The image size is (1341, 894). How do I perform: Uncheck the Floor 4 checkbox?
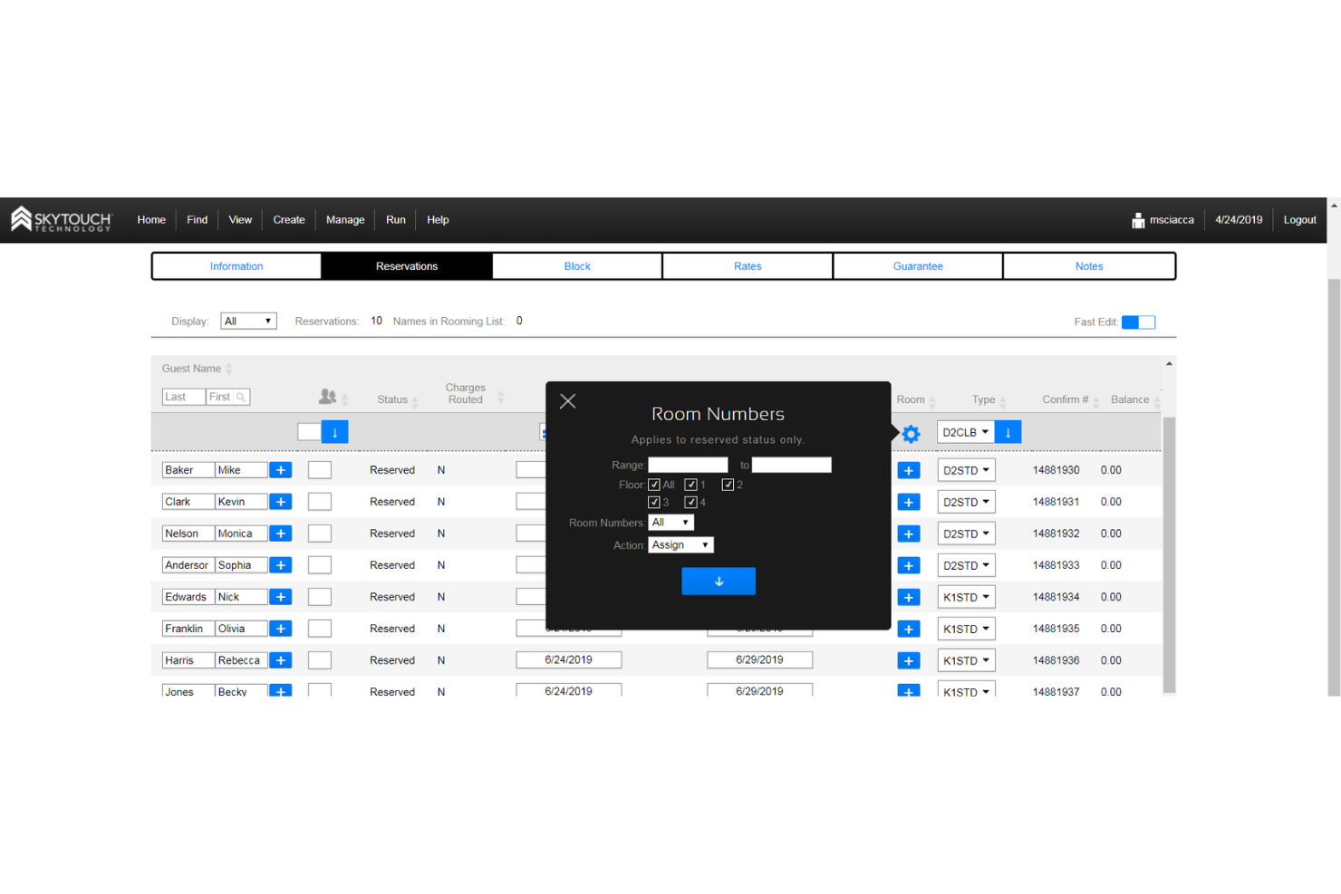tap(690, 502)
